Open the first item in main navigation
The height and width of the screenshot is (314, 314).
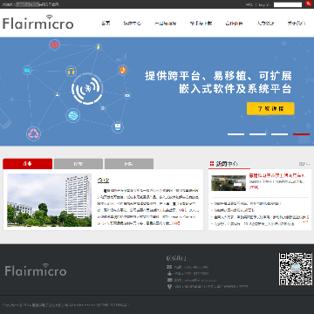point(106,24)
